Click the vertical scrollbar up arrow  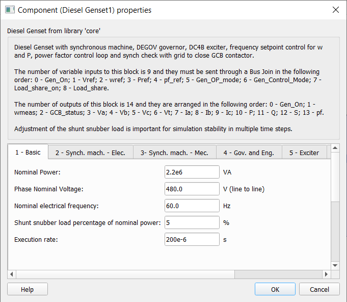(x=335, y=148)
